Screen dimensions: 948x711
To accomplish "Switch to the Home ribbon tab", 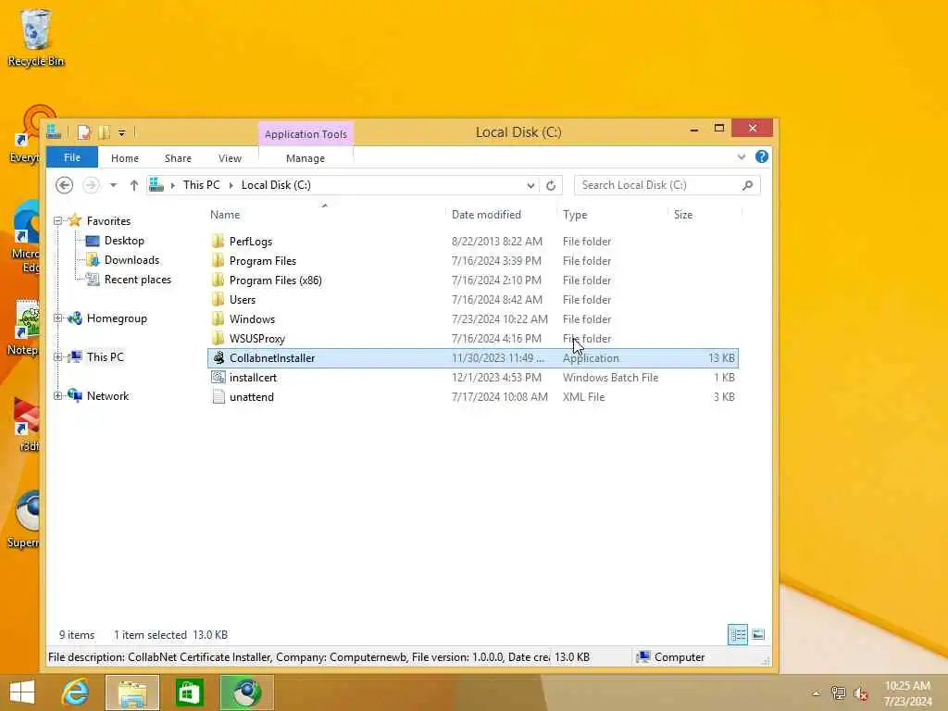I will (x=125, y=157).
